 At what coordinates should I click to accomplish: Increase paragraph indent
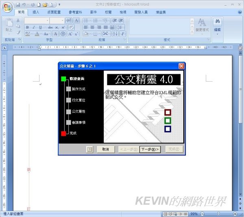click(x=121, y=20)
